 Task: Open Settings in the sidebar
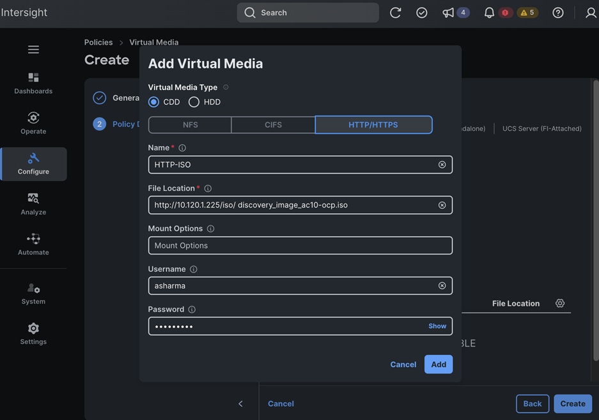pos(33,334)
